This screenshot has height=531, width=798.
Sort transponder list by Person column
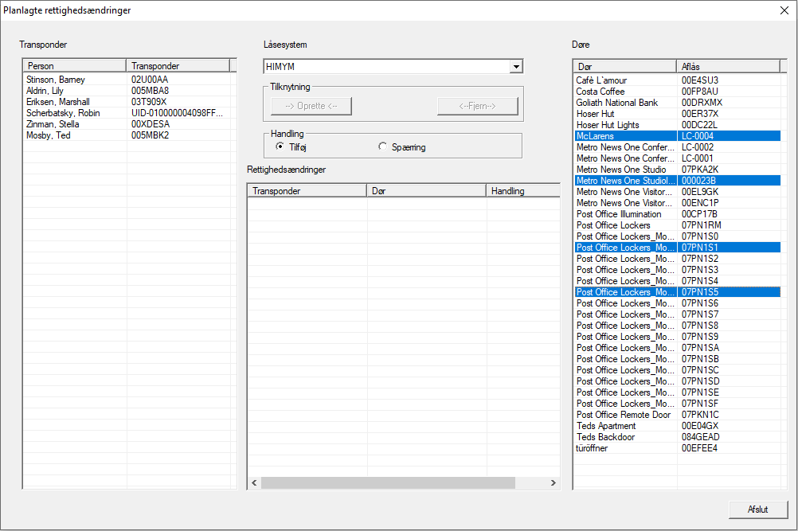(x=75, y=66)
